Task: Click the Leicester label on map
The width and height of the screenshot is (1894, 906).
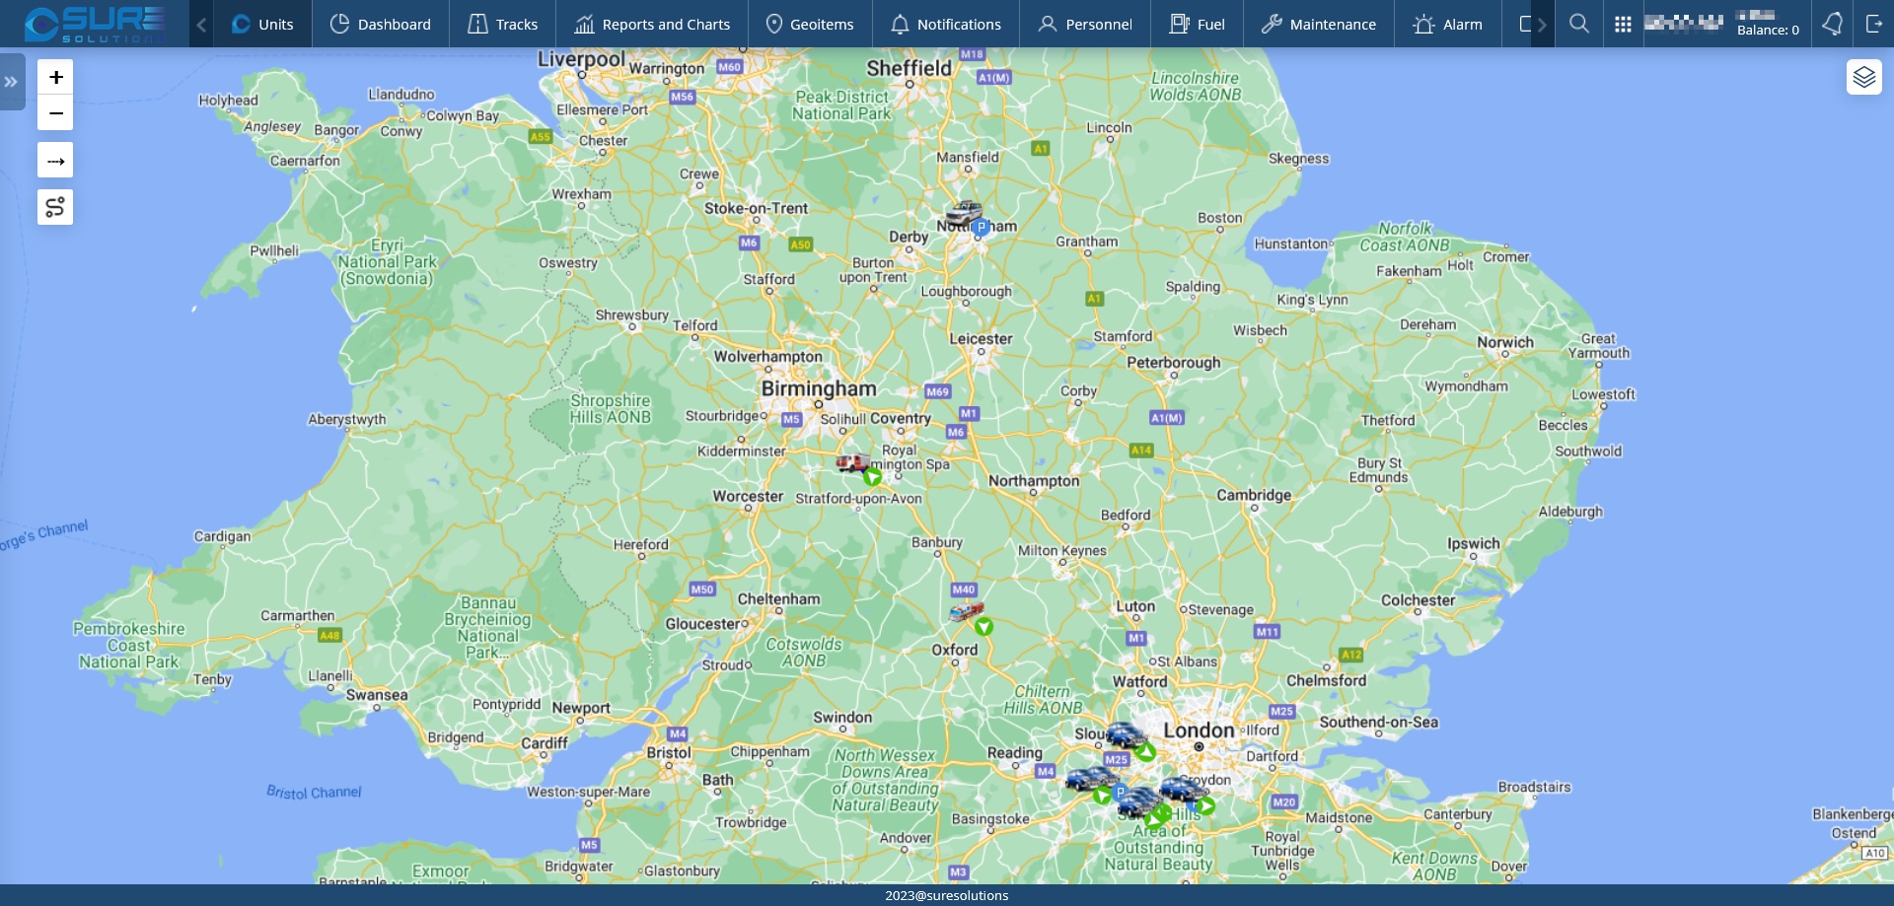Action: click(x=981, y=338)
